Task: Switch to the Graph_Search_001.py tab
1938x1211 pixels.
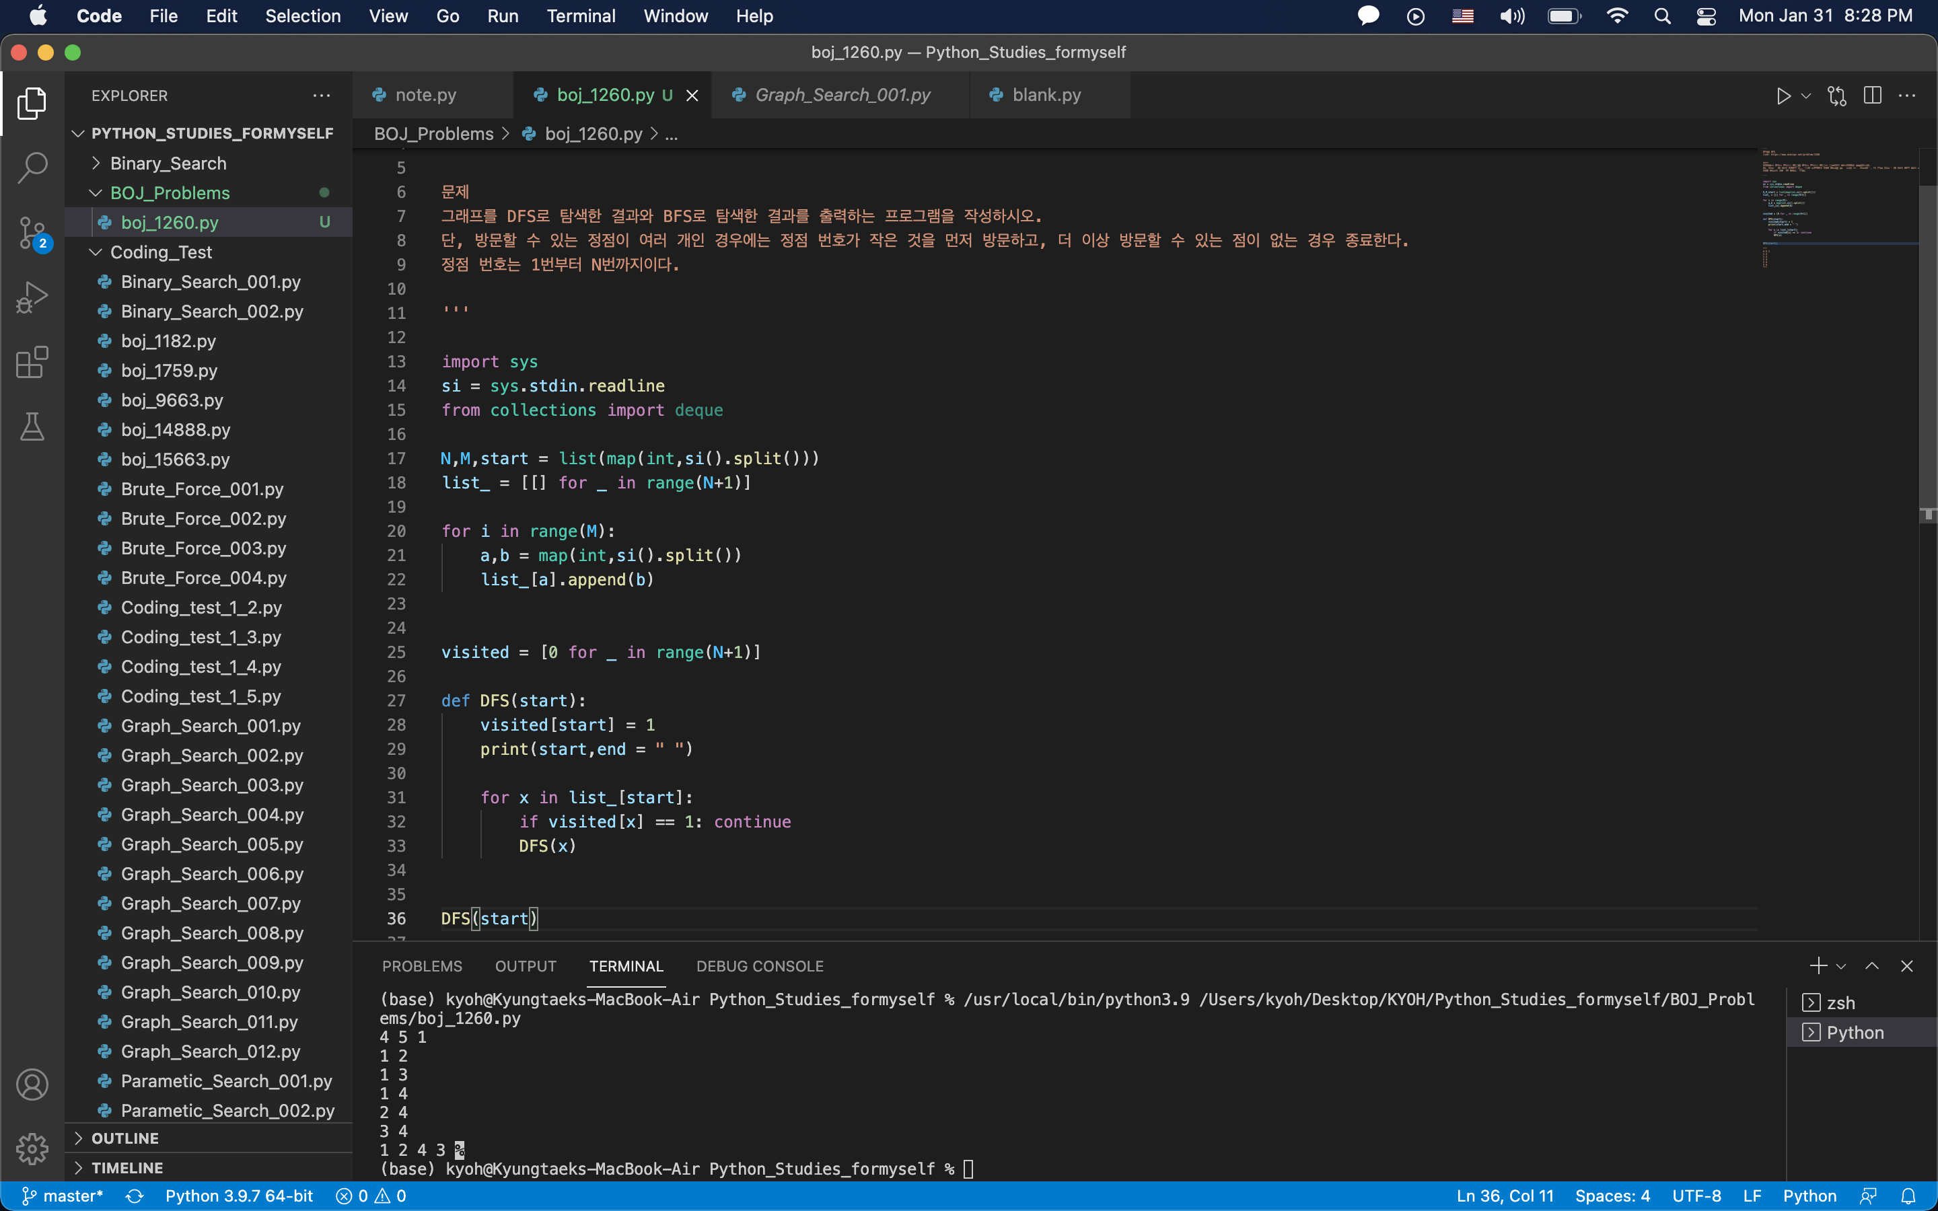Action: (842, 96)
